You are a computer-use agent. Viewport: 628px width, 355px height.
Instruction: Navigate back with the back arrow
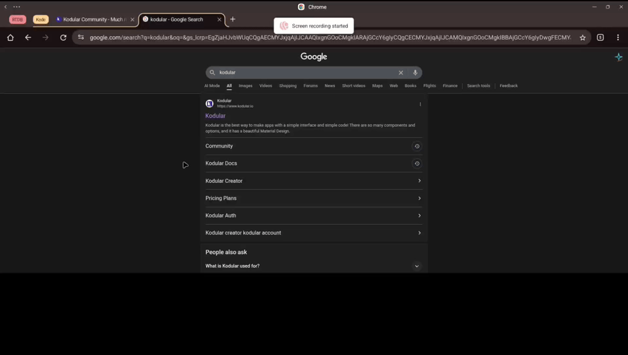(x=28, y=37)
